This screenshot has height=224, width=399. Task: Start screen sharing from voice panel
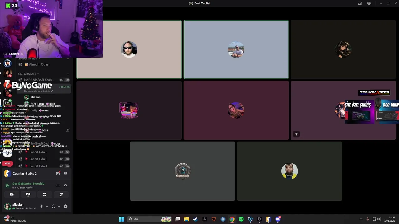(x=28, y=194)
